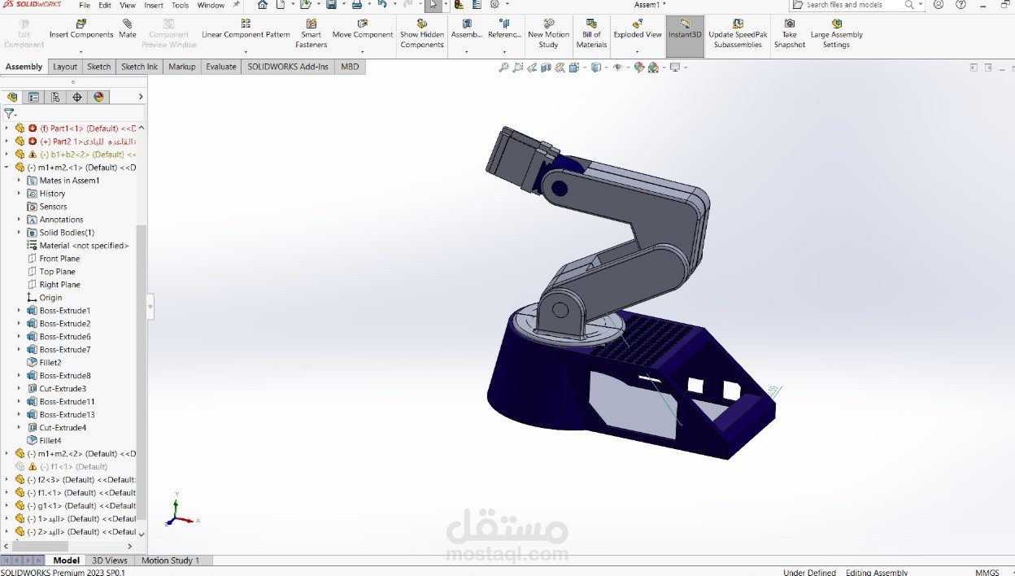Click the Exploded View tool

pos(637,29)
